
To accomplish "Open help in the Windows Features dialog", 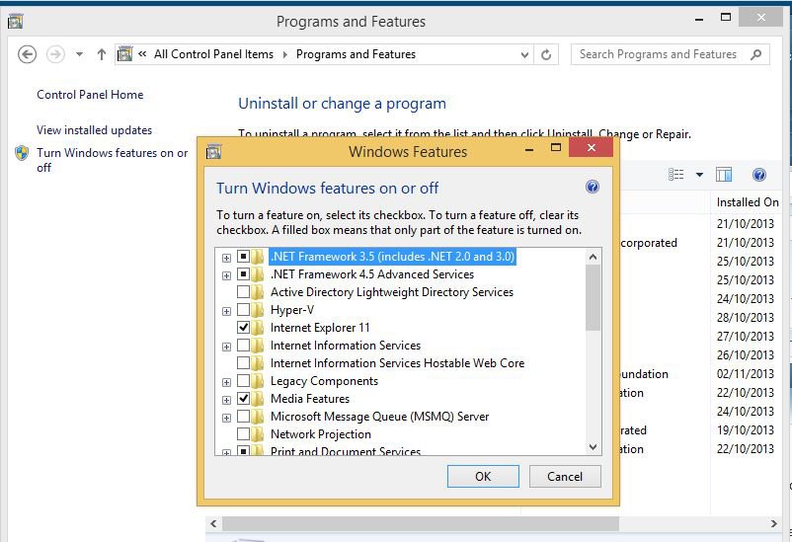I will (593, 187).
